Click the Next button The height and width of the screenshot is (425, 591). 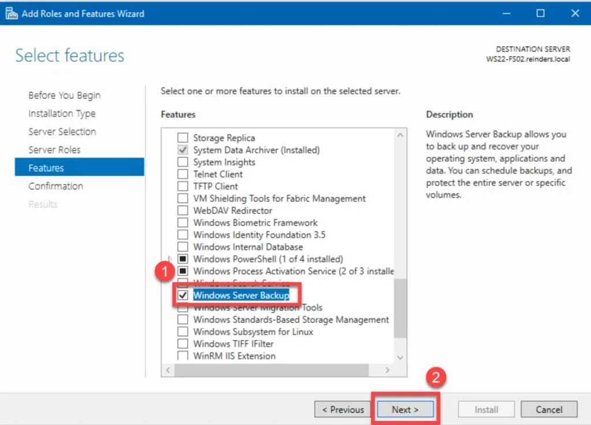coord(405,409)
